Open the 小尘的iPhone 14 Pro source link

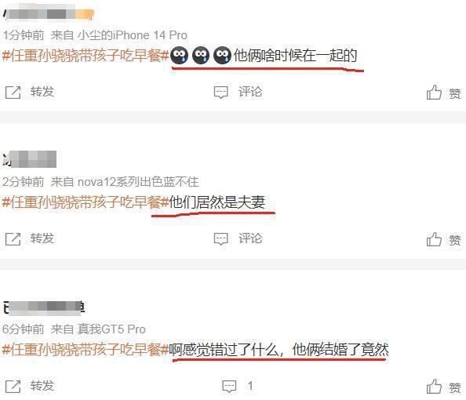133,35
